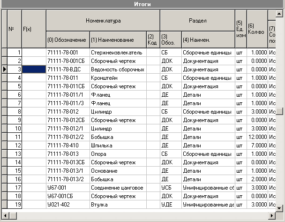Image resolution: width=285 pixels, height=222 pixels.
Task: Click the current row indicator arrow
Action: (x=4, y=69)
